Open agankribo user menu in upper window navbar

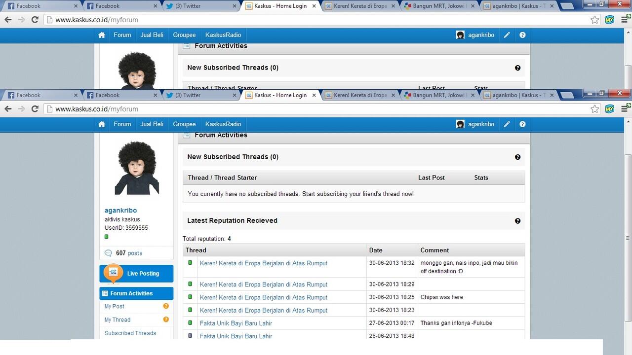pos(475,35)
